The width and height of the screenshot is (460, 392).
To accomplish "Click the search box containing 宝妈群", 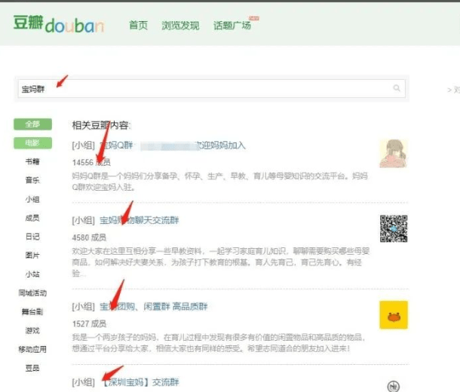I will click(211, 89).
